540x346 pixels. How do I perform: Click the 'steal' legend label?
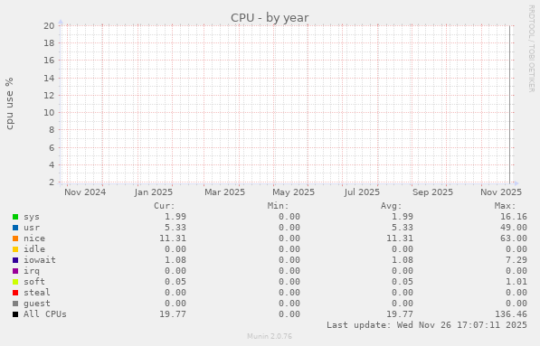(x=37, y=293)
